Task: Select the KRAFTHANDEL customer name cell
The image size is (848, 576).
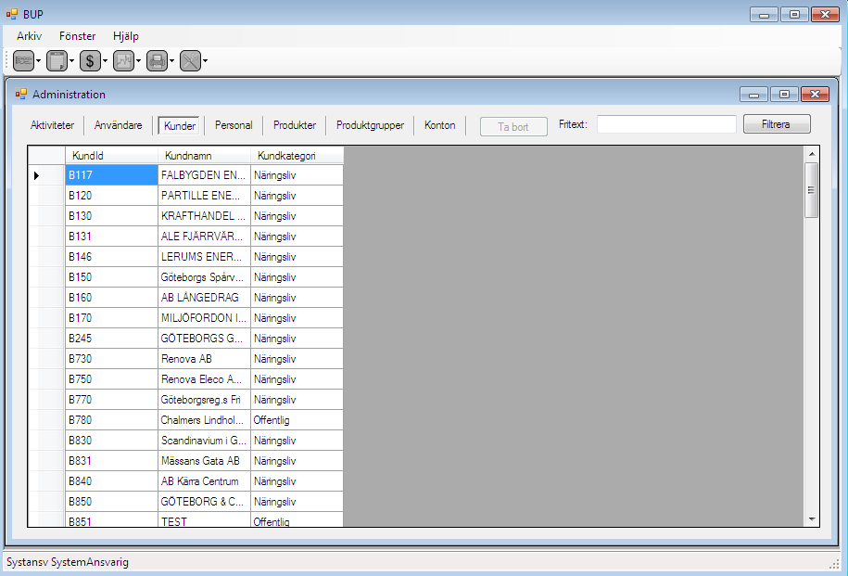Action: 204,216
